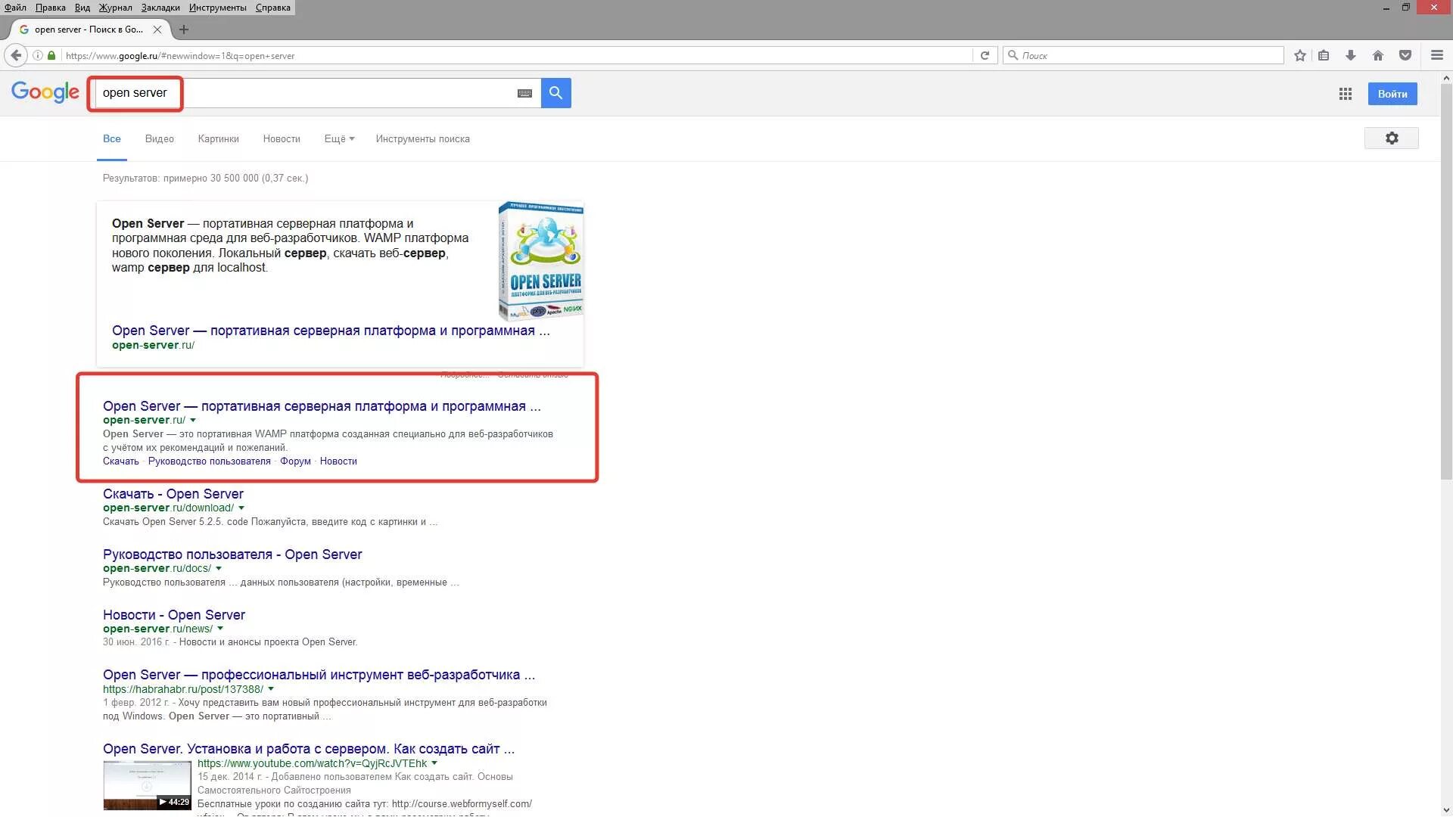This screenshot has width=1453, height=817.
Task: Bookmark this page with the star icon
Action: pyautogui.click(x=1300, y=55)
